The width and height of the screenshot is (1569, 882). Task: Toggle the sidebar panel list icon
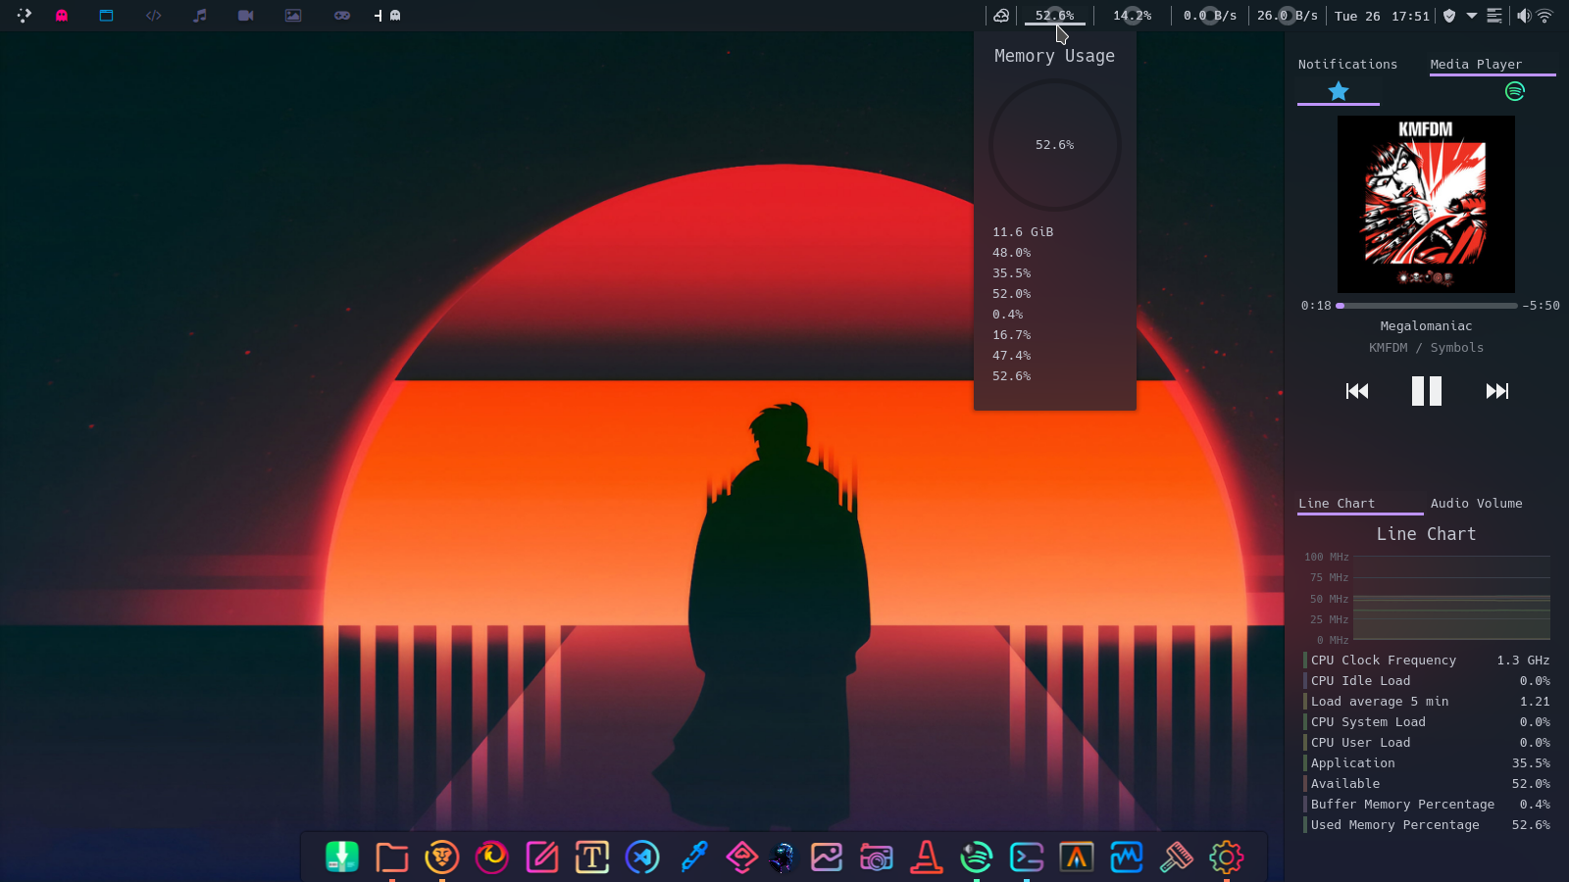point(1494,16)
